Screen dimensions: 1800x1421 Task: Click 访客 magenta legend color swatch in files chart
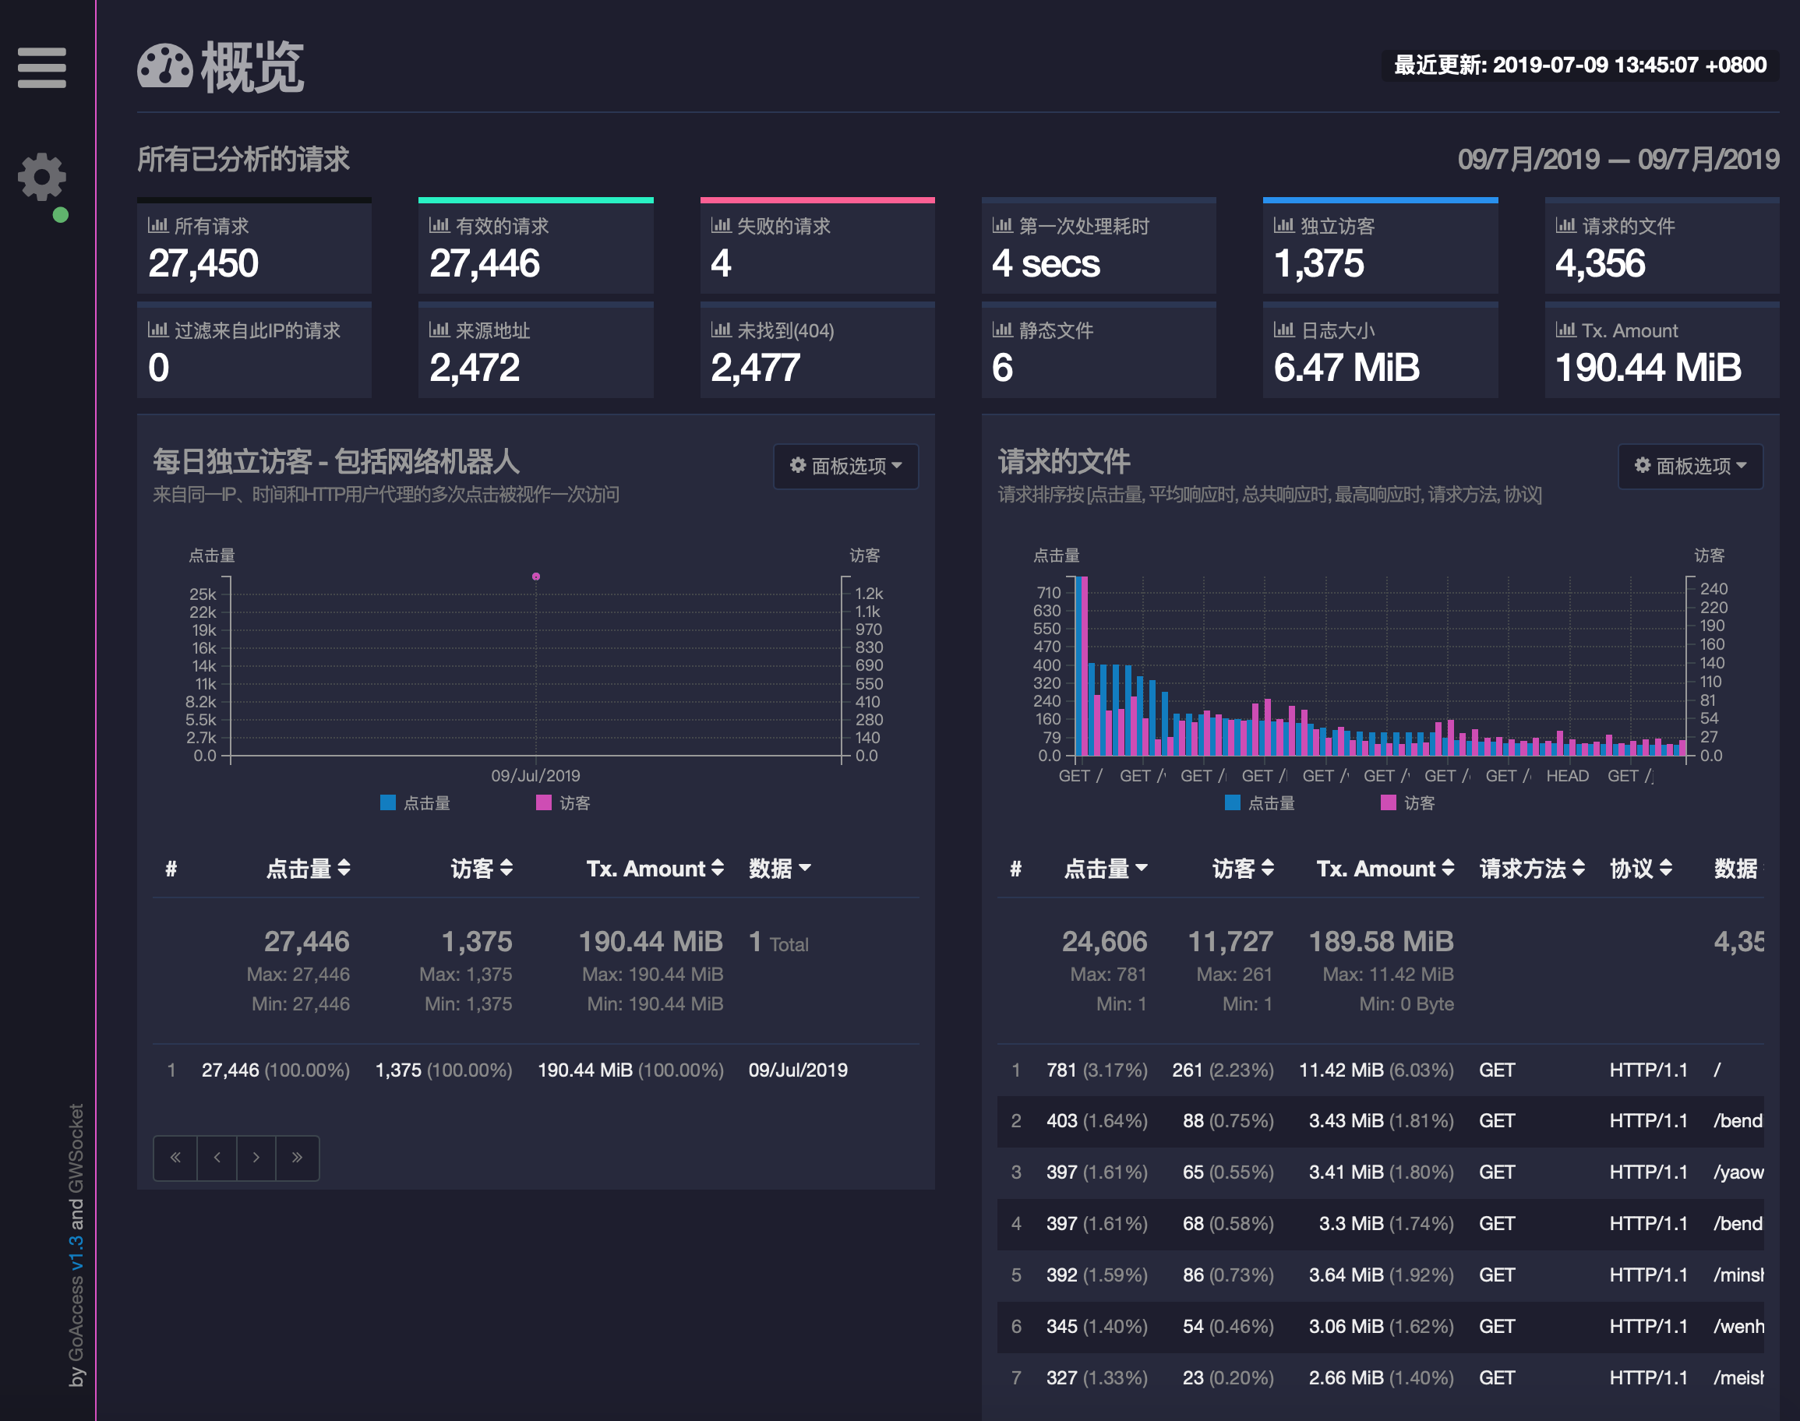(1388, 803)
